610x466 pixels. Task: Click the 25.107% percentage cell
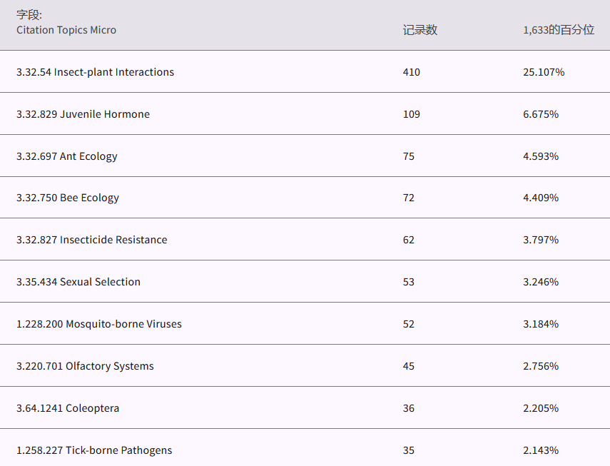click(544, 72)
